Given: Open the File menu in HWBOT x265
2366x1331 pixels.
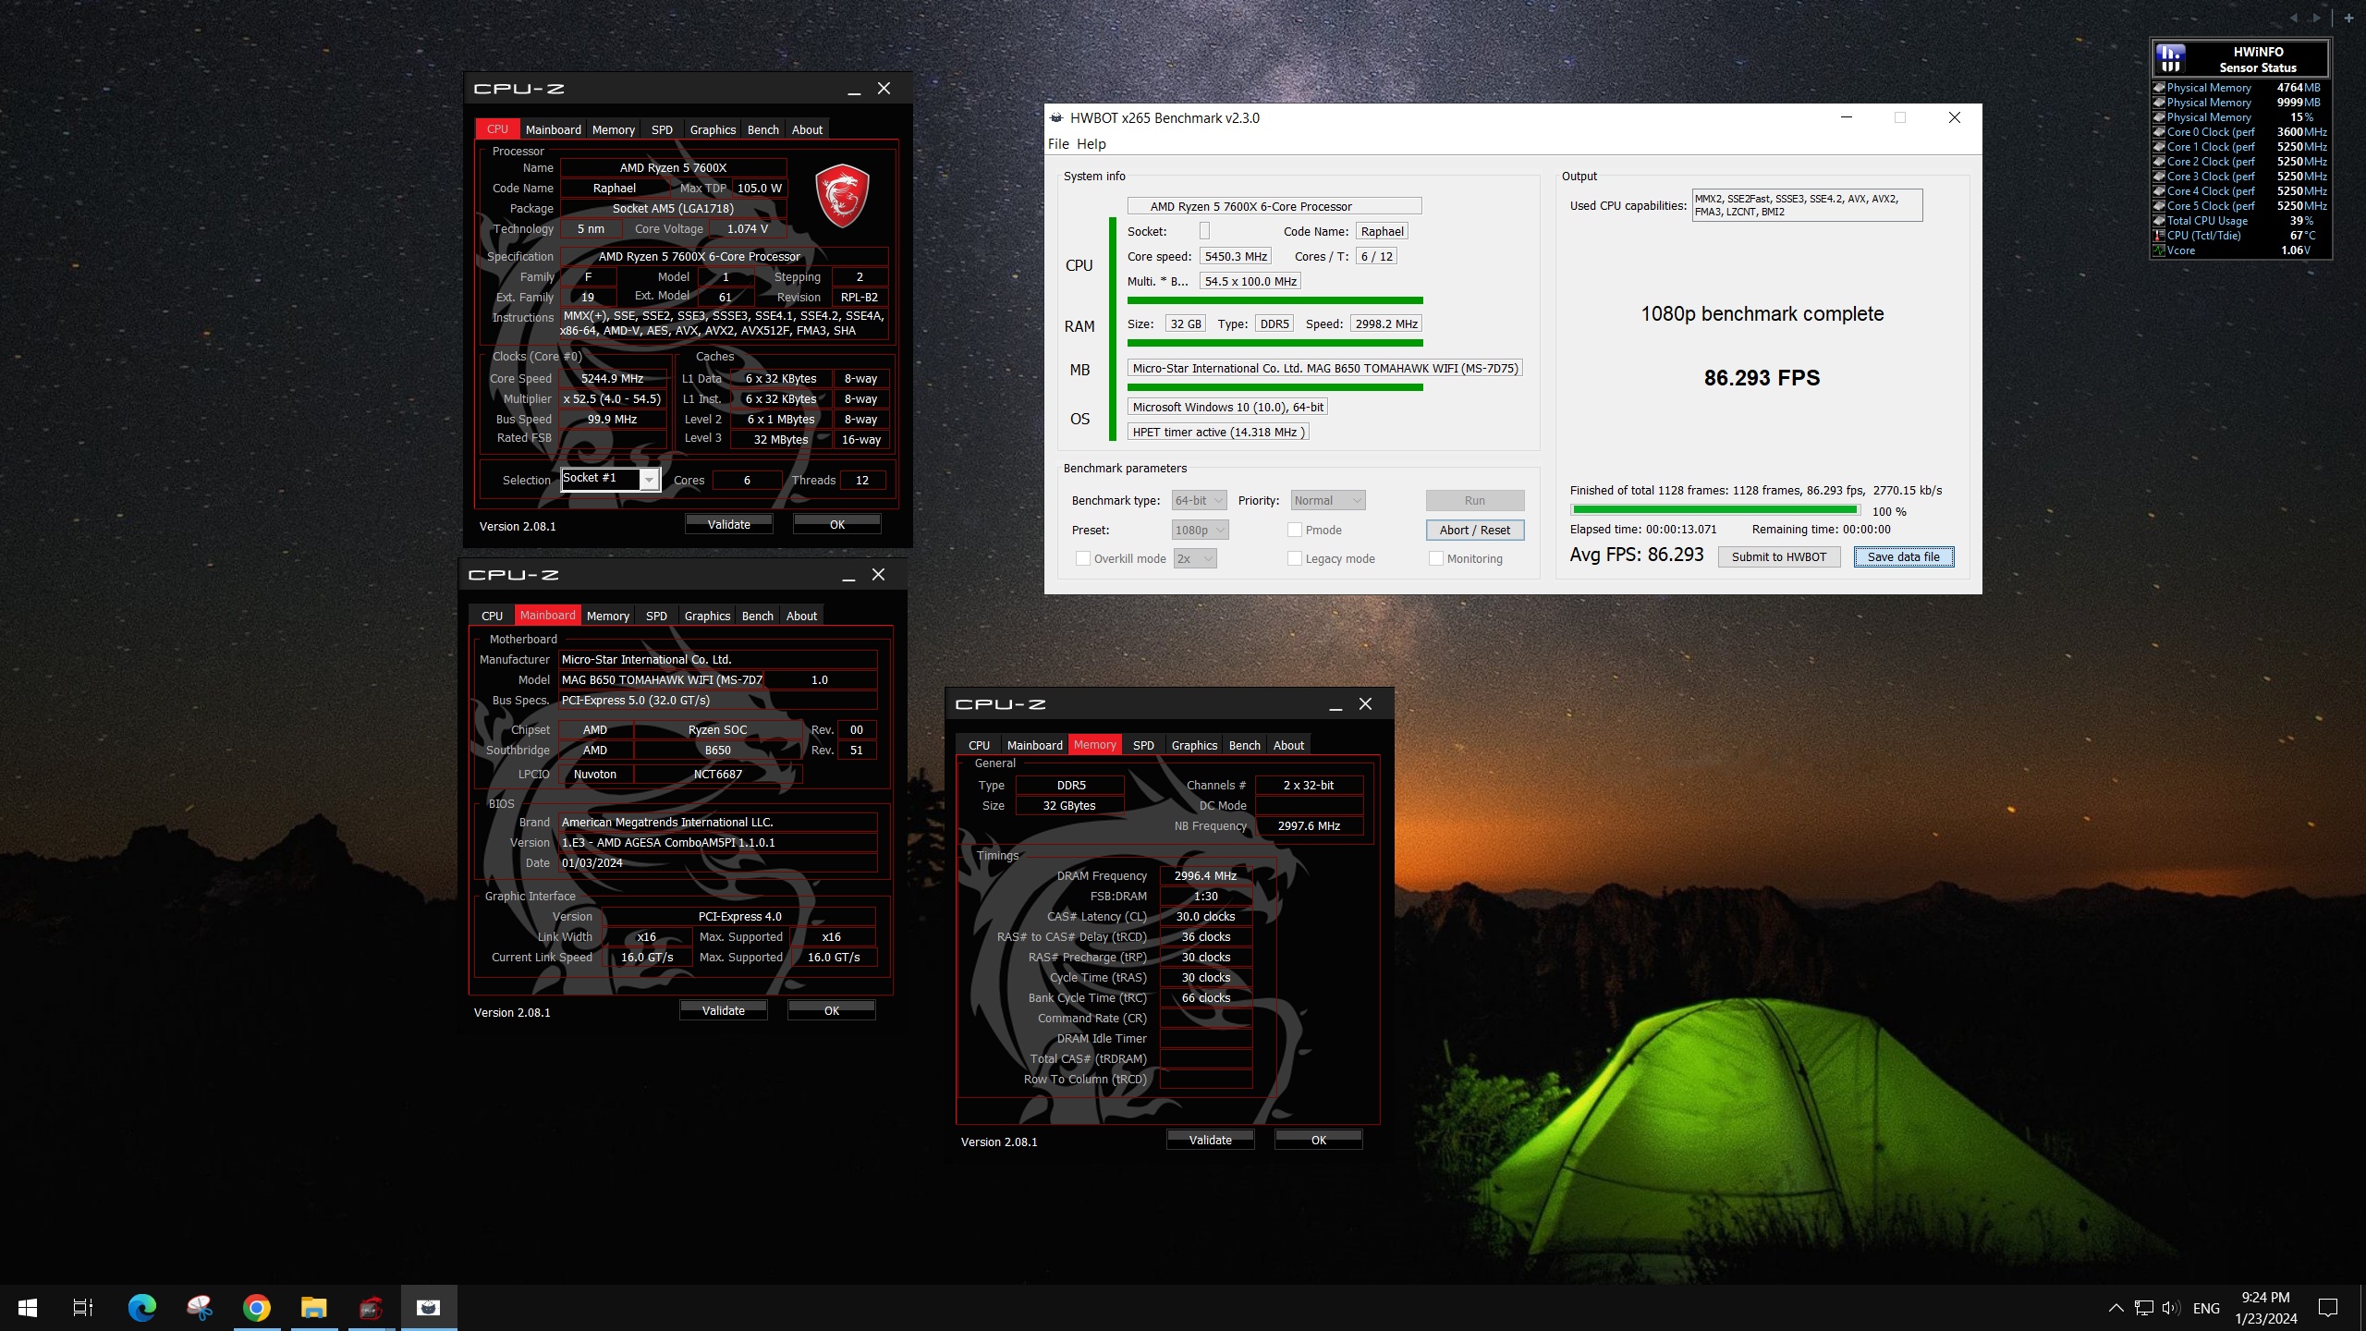Looking at the screenshot, I should click(1058, 144).
